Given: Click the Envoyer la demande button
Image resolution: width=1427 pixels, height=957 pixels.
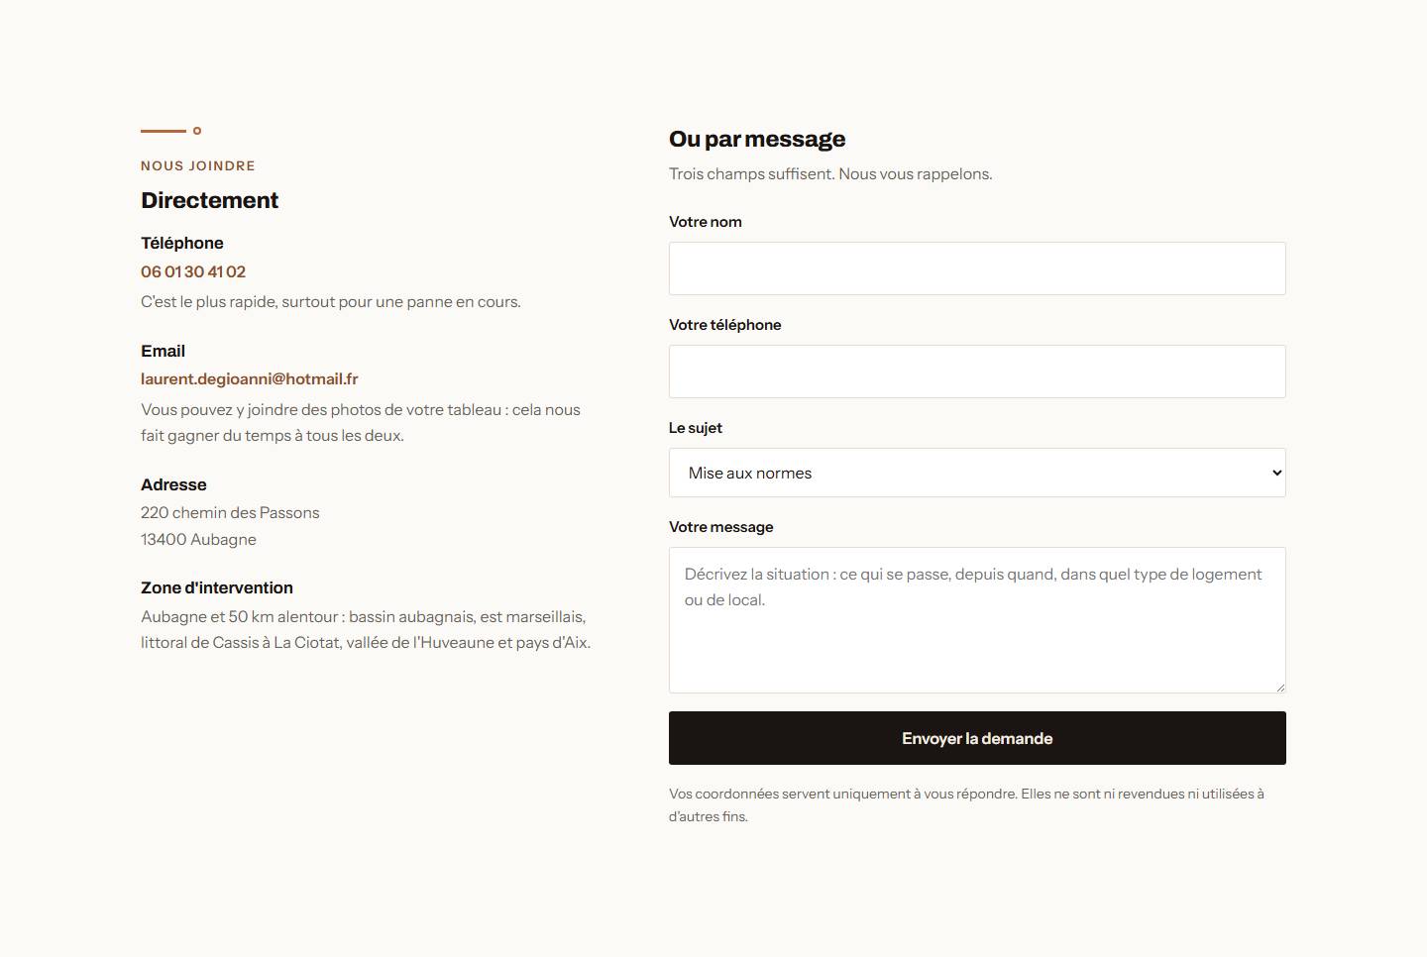Looking at the screenshot, I should pyautogui.click(x=977, y=738).
